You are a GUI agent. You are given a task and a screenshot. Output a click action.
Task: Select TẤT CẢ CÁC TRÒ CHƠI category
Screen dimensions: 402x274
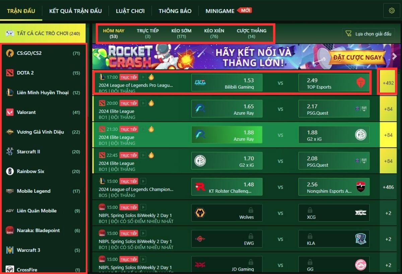[x=43, y=33]
